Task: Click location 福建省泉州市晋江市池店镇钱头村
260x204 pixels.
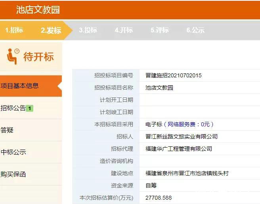Action: (x=187, y=173)
